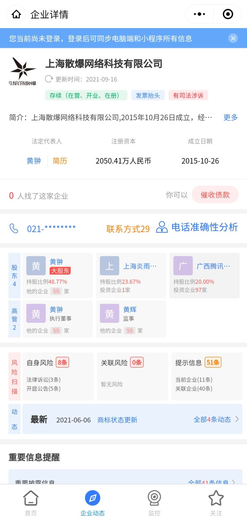Open the 动态 section label

click(14, 419)
